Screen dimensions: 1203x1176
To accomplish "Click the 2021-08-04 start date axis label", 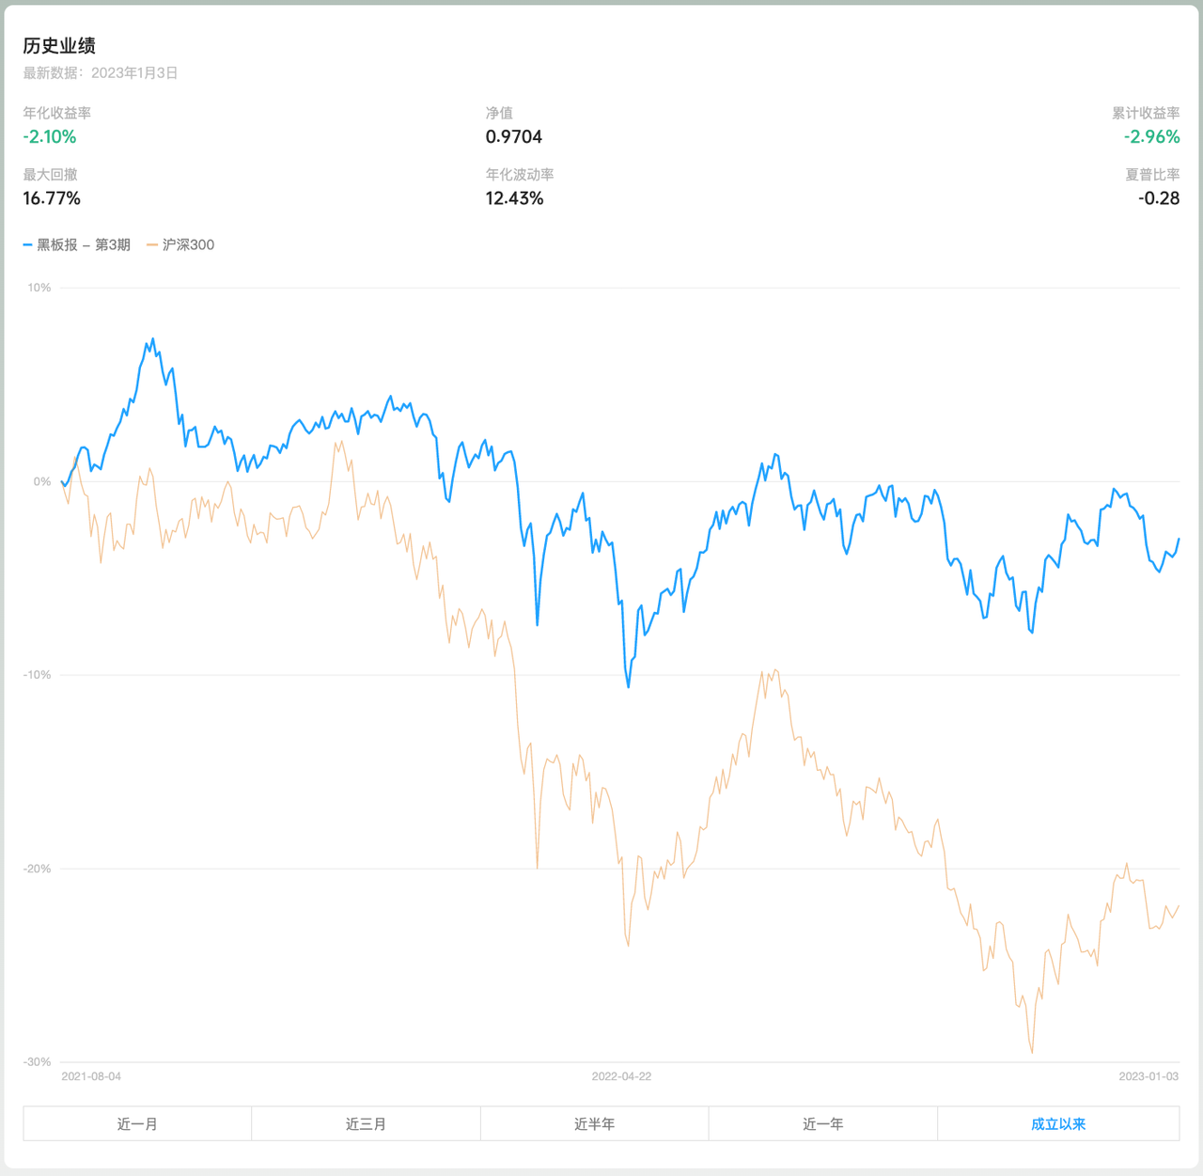I will point(91,1076).
